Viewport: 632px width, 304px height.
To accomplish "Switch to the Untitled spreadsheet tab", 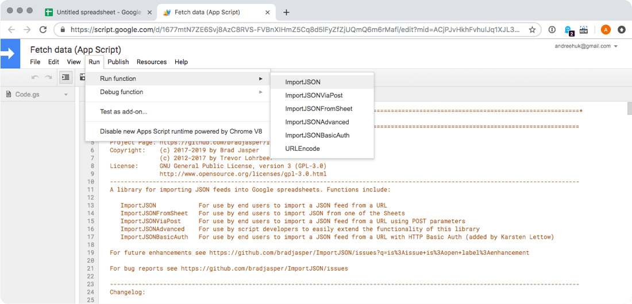I will 98,12.
